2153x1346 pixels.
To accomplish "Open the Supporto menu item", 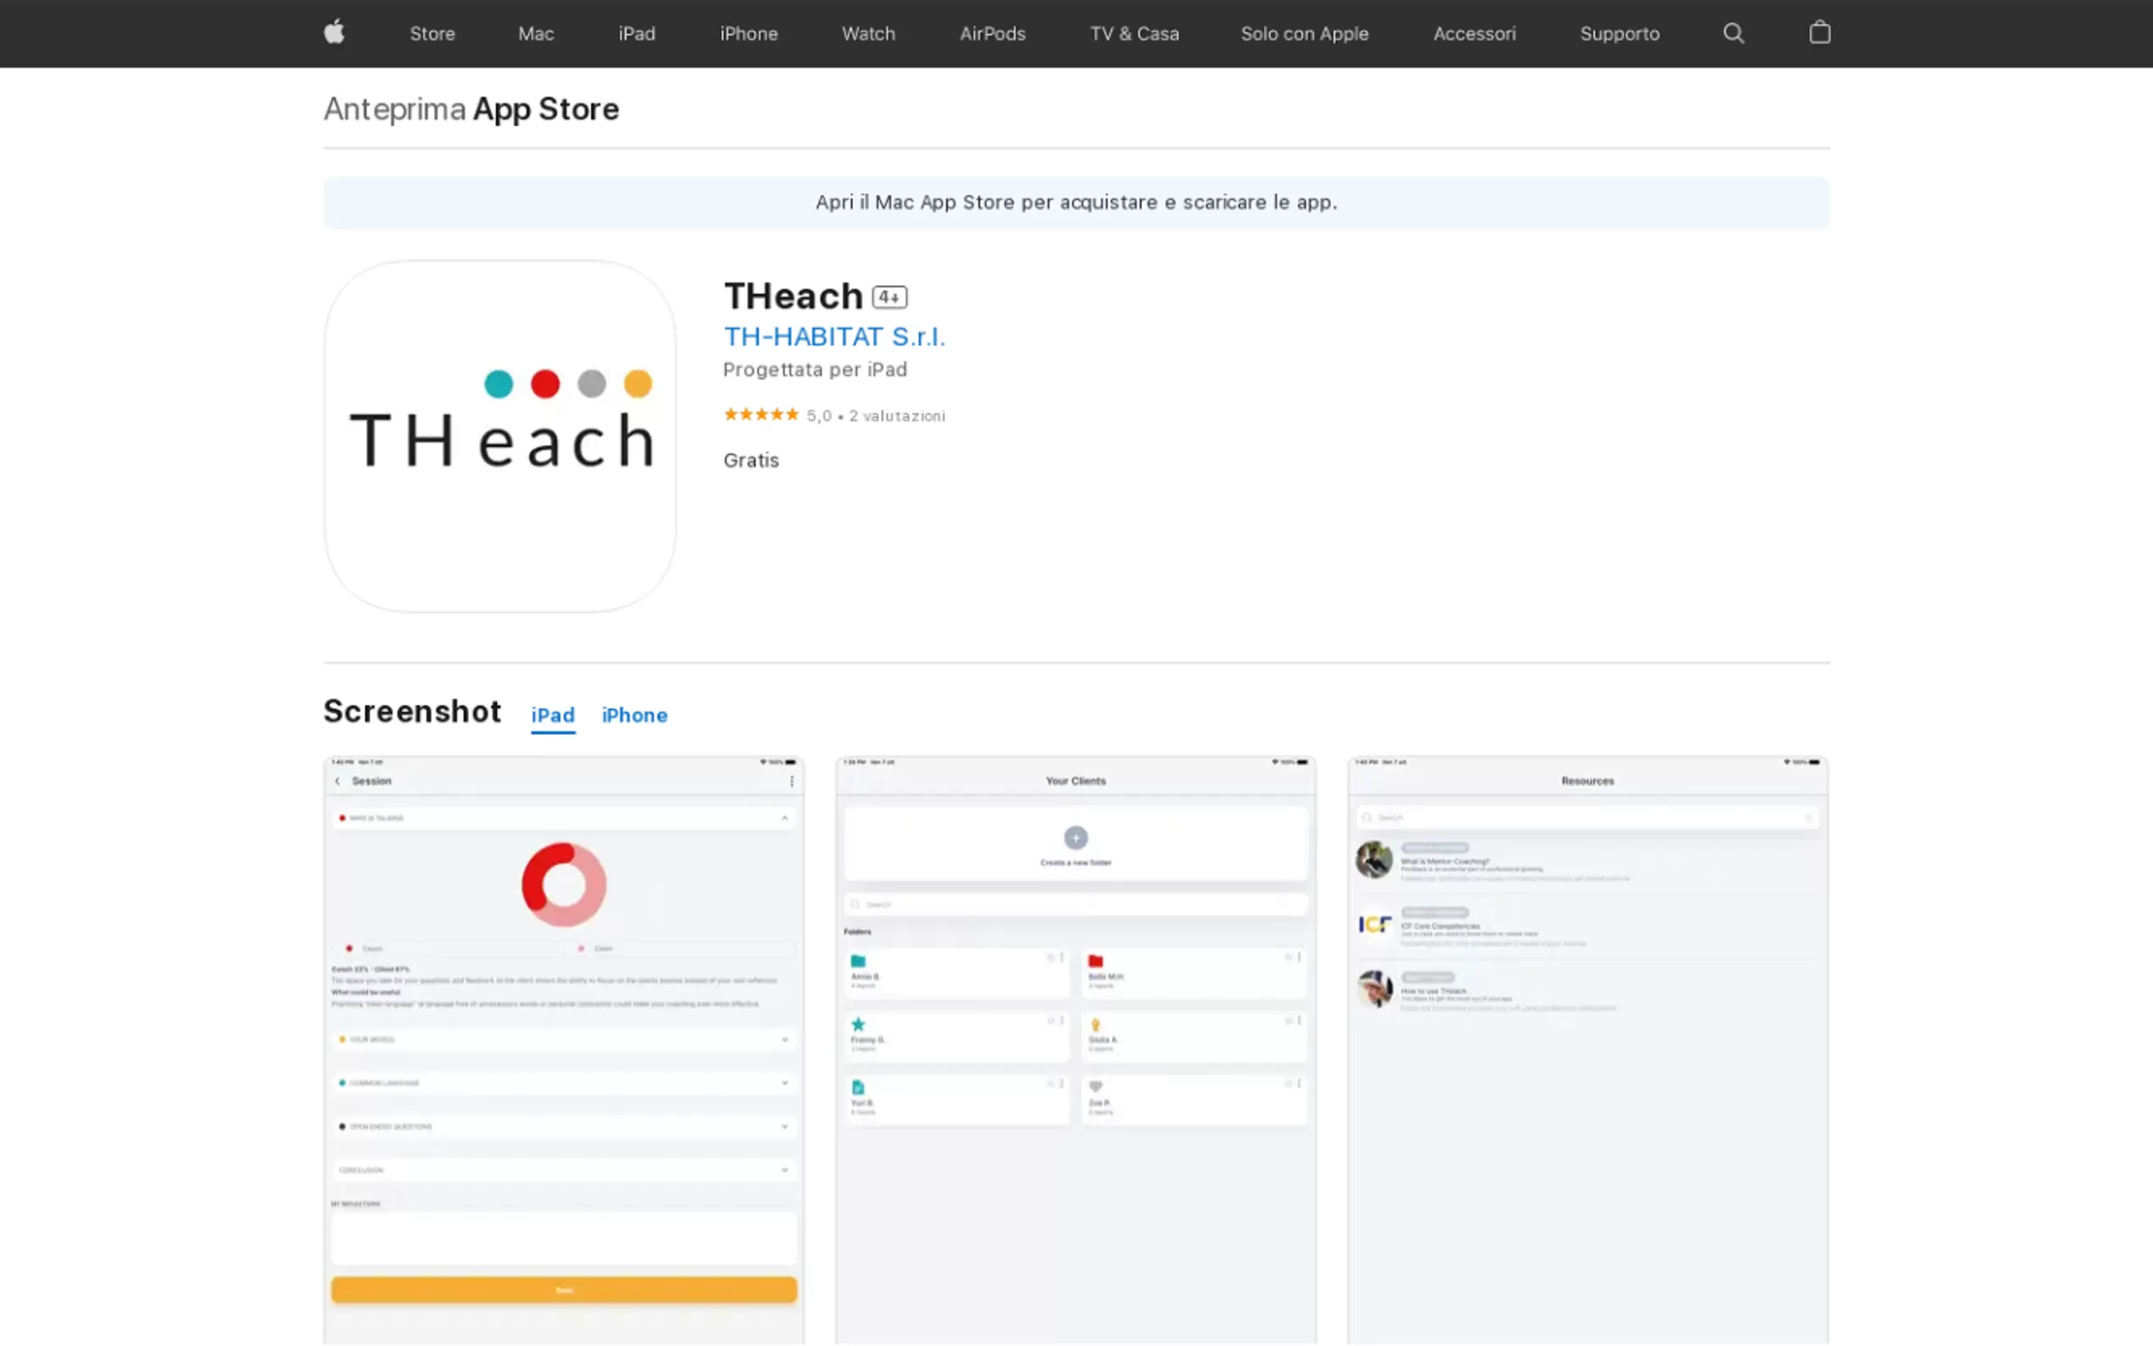I will pyautogui.click(x=1619, y=34).
